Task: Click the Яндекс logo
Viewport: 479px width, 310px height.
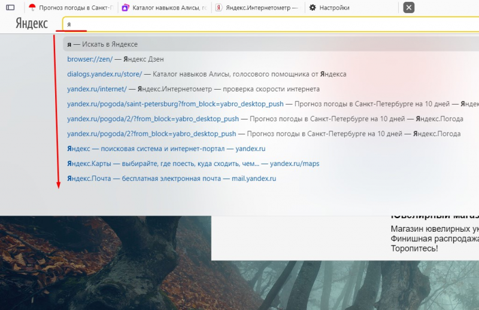Action: point(32,23)
